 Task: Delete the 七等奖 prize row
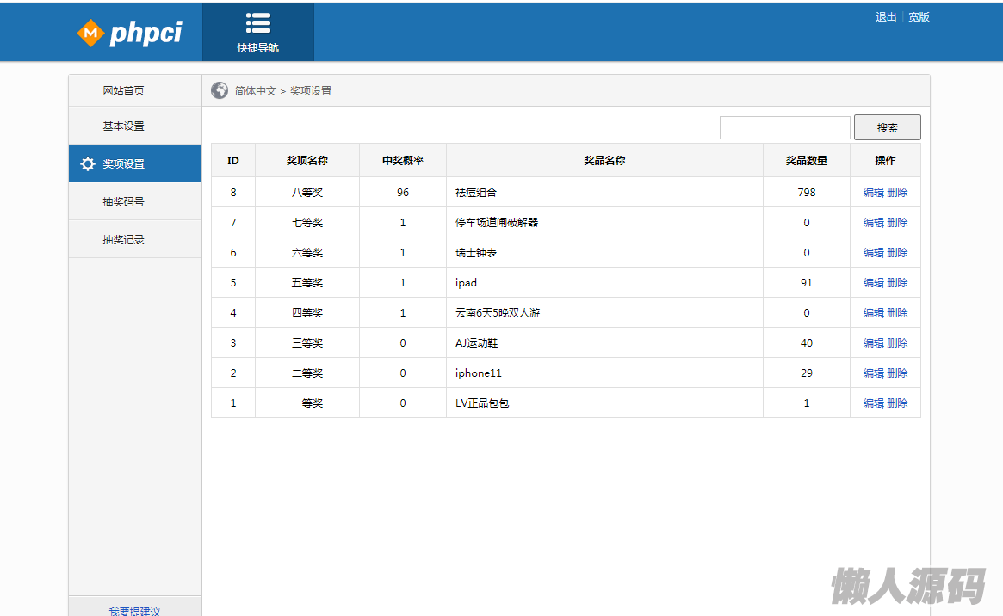[x=897, y=223]
